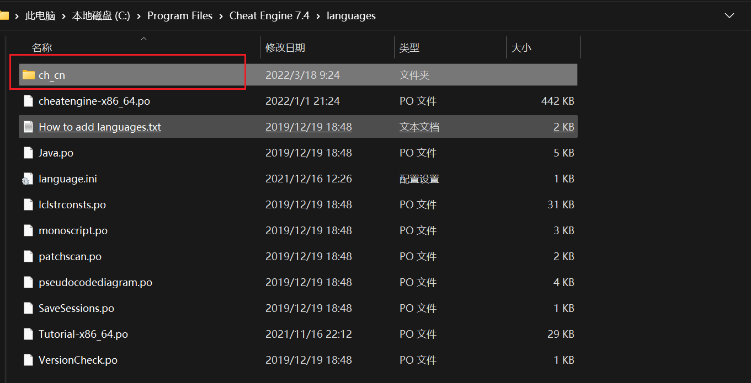Click the Java.po document icon
The width and height of the screenshot is (751, 383).
click(28, 153)
